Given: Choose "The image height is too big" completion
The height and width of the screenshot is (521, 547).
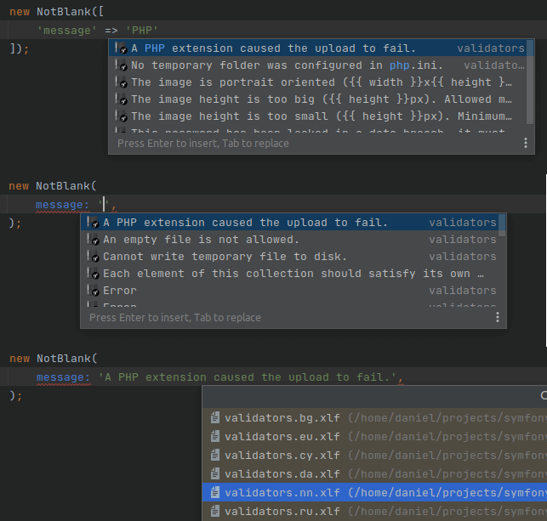Looking at the screenshot, I should pos(321,99).
